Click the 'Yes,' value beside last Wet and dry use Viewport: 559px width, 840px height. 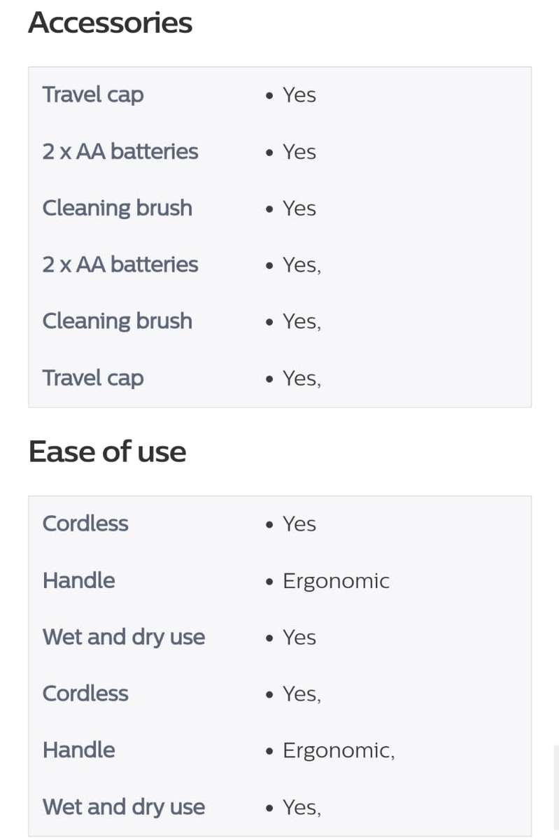(x=302, y=808)
